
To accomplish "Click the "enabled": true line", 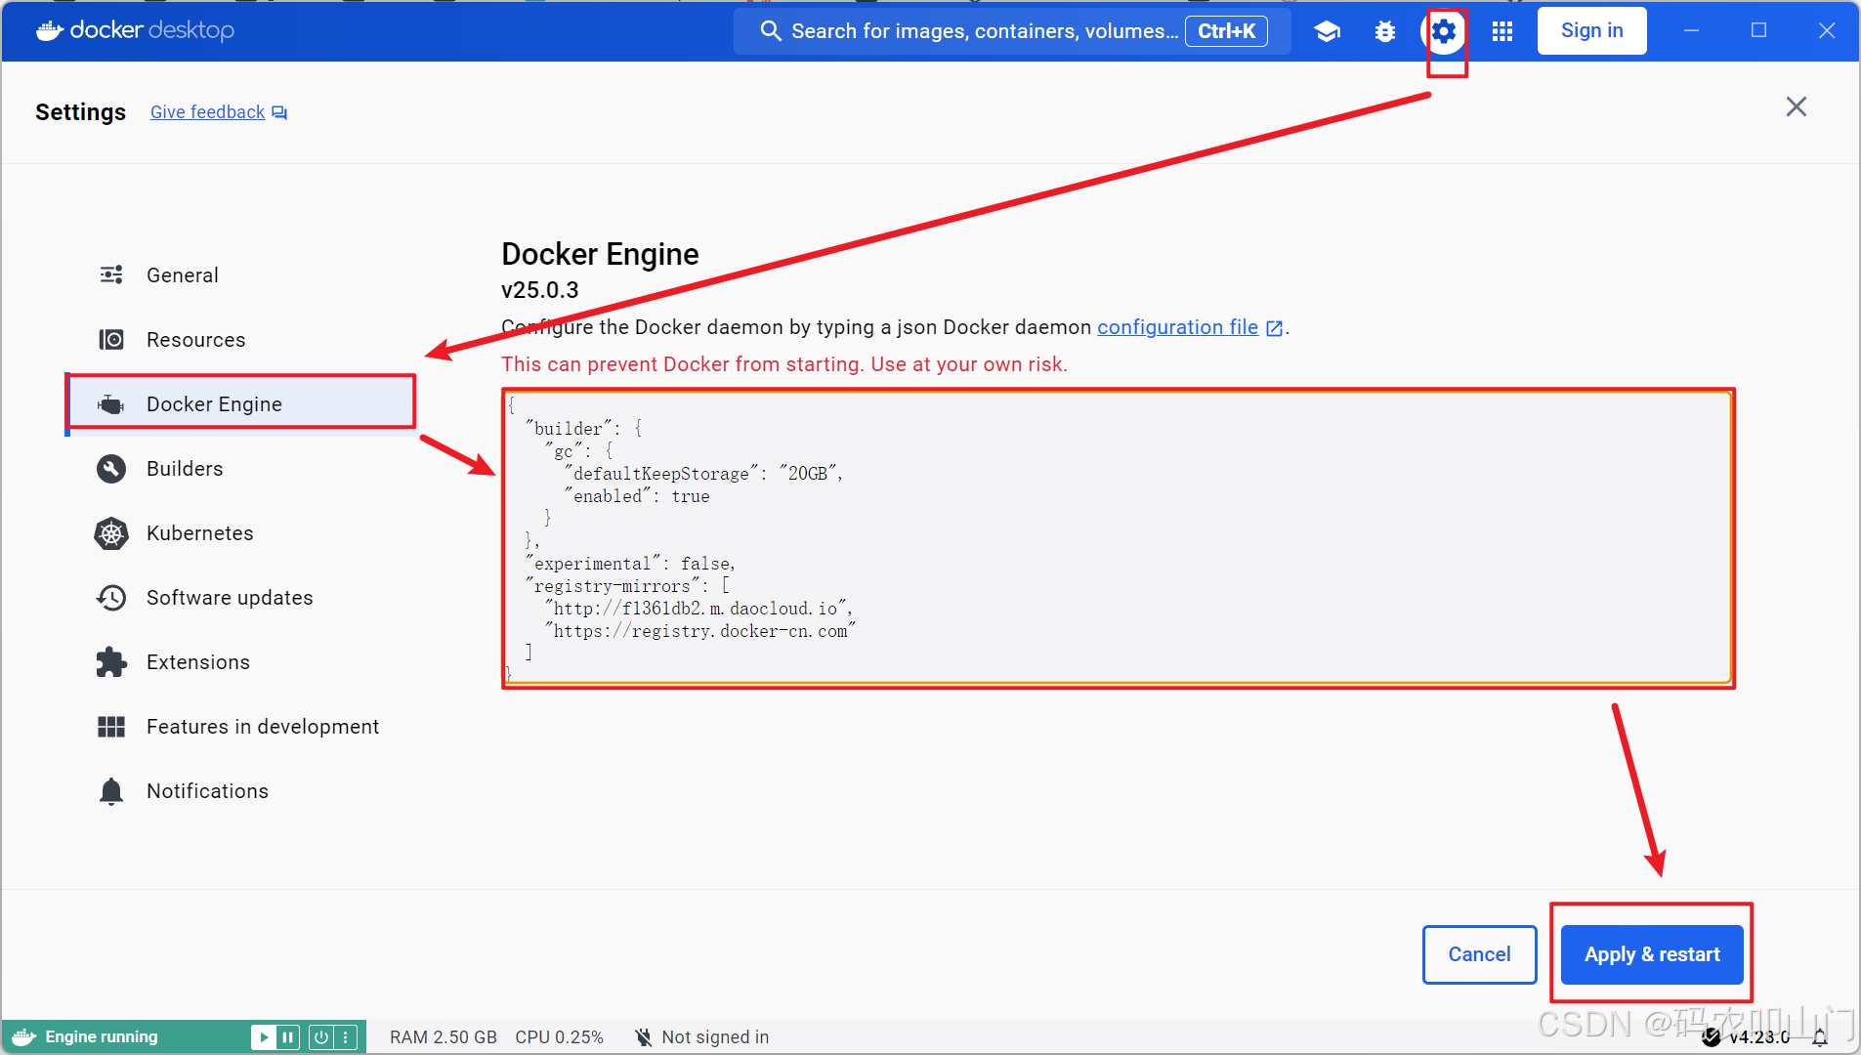I will click(637, 496).
